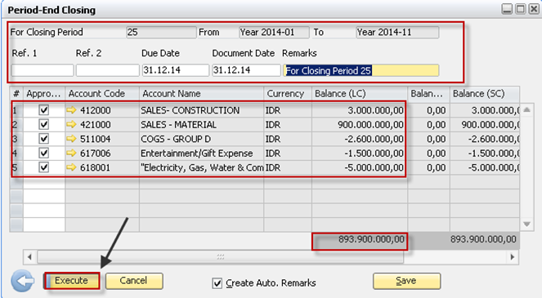Open link arrow for account 412000
Viewport: 542px width, 298px height.
coord(71,110)
